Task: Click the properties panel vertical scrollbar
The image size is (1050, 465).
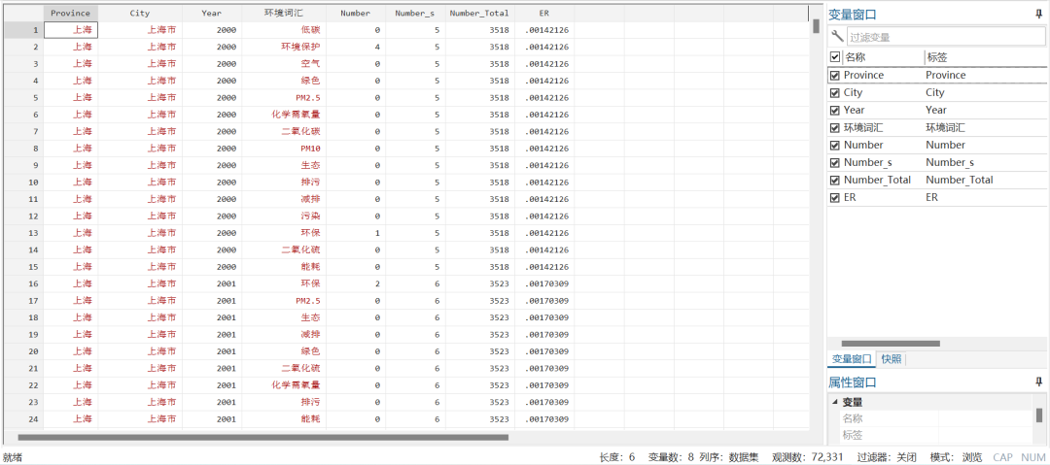Action: (x=1039, y=415)
